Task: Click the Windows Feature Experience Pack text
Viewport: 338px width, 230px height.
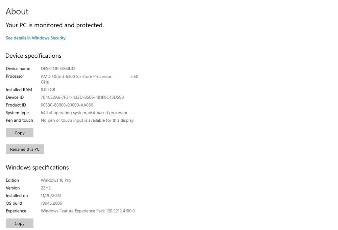Action: tap(88, 211)
